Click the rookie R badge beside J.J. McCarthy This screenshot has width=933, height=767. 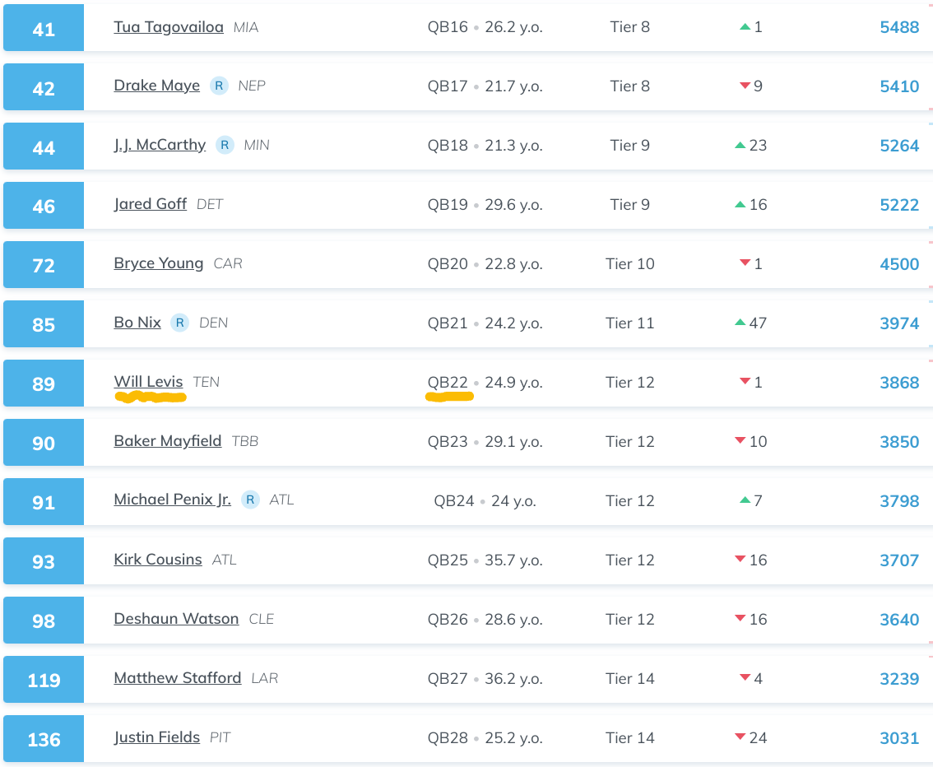click(225, 145)
